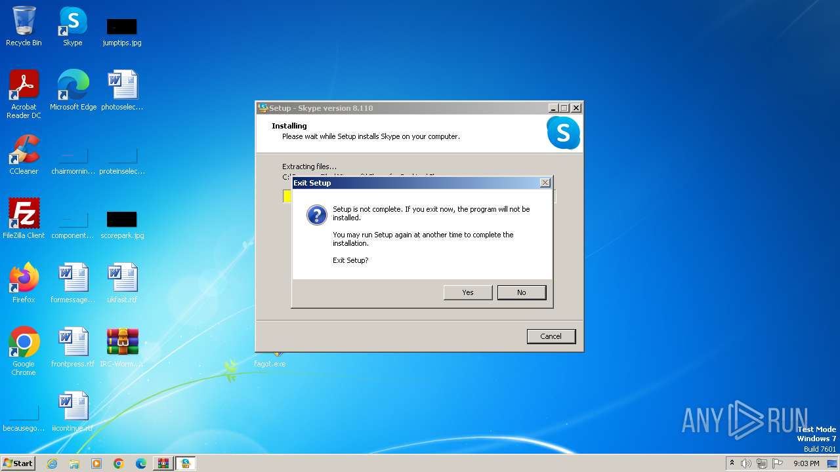Show hidden system tray icons
This screenshot has width=840, height=472.
tap(732, 463)
